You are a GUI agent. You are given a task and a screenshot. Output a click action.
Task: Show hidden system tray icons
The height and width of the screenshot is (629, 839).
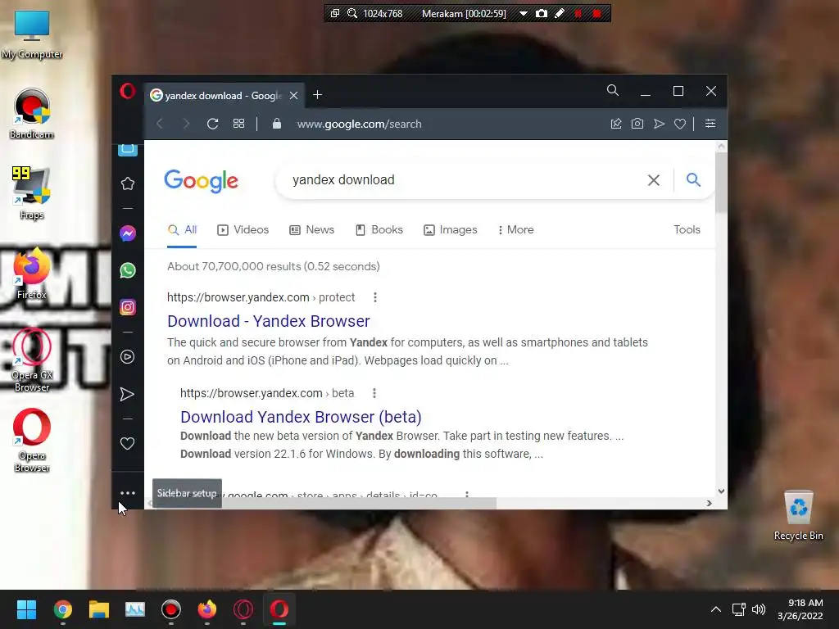coord(715,609)
